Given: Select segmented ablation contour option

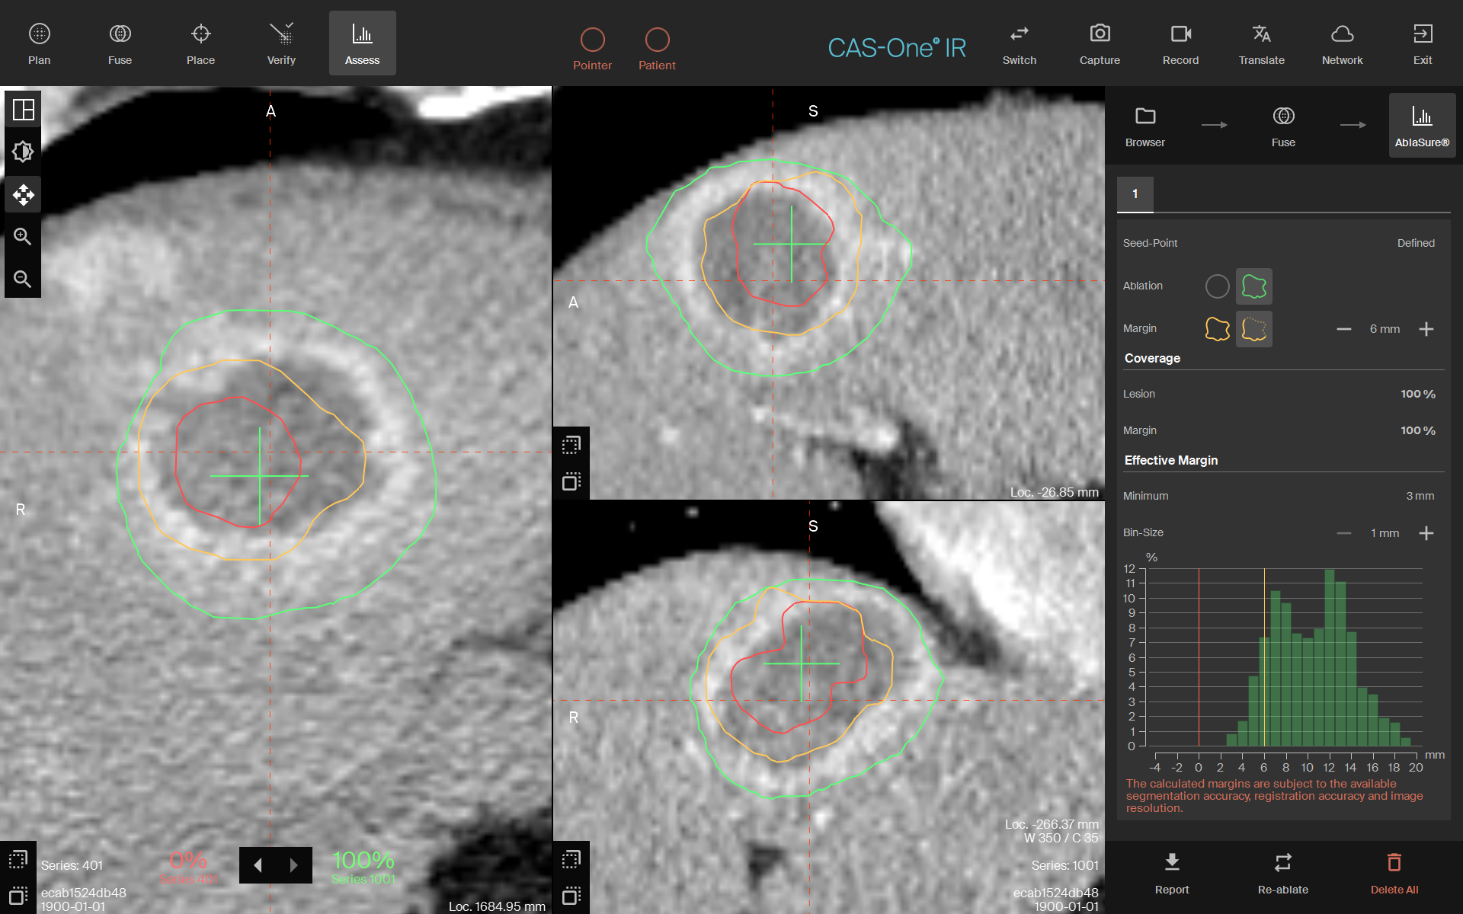Looking at the screenshot, I should click(x=1253, y=286).
